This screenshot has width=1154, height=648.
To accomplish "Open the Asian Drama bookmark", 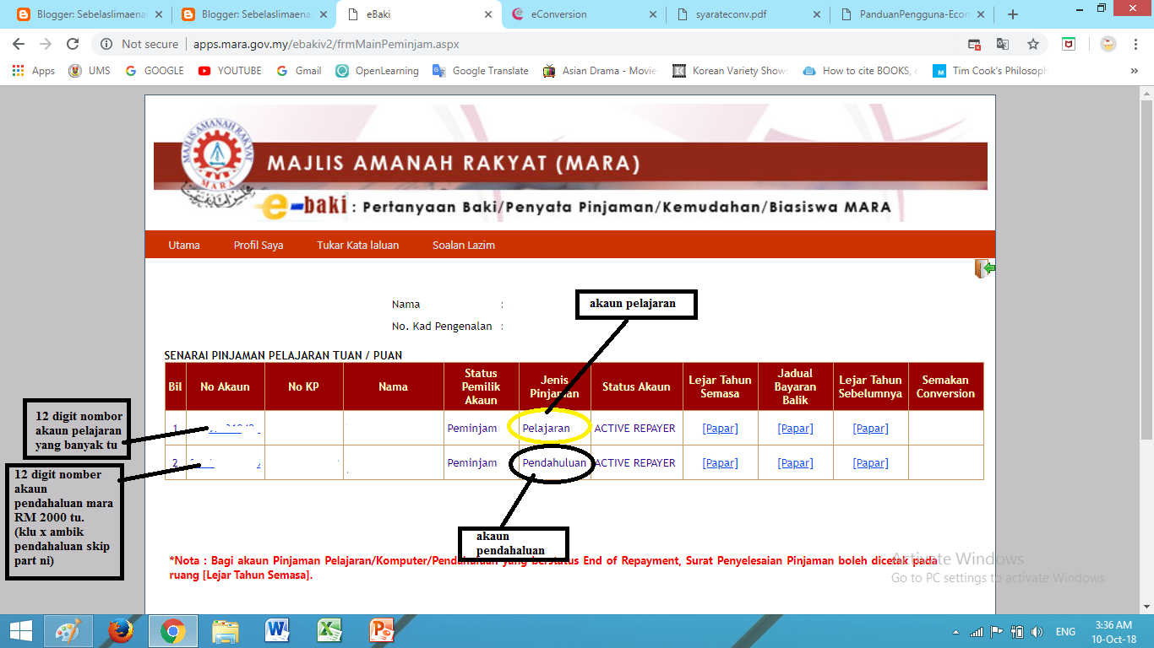I will point(600,71).
